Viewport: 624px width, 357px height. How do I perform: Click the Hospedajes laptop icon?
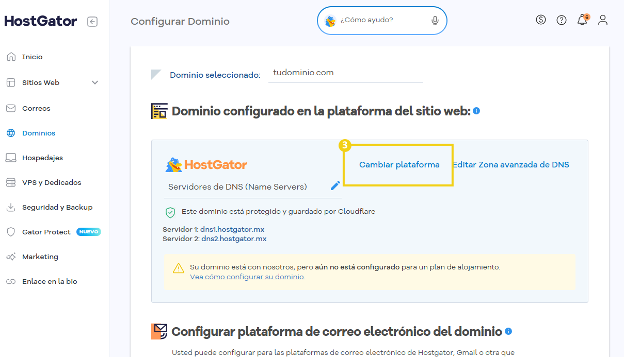tap(11, 158)
